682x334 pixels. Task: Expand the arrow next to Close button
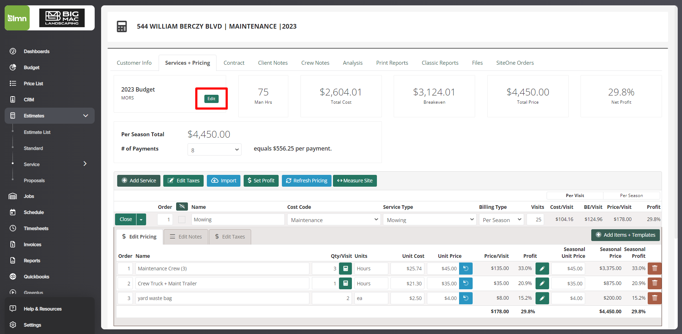click(141, 220)
